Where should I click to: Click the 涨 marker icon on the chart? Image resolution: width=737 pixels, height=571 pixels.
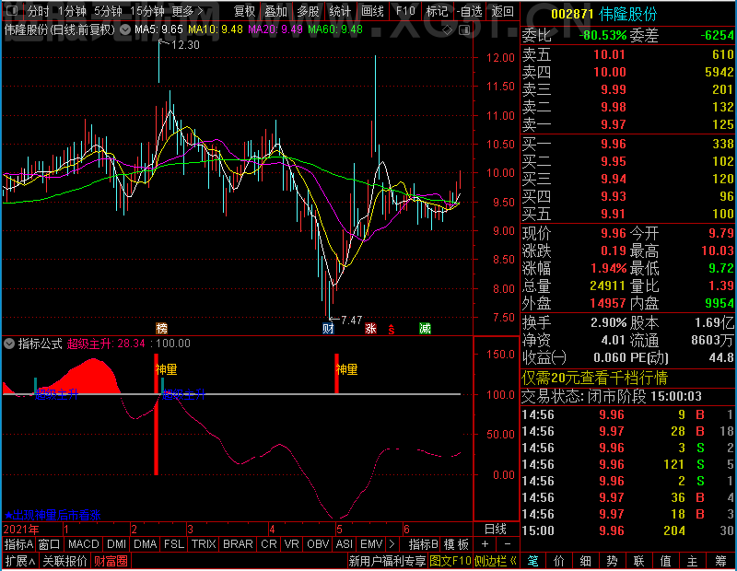(x=371, y=328)
